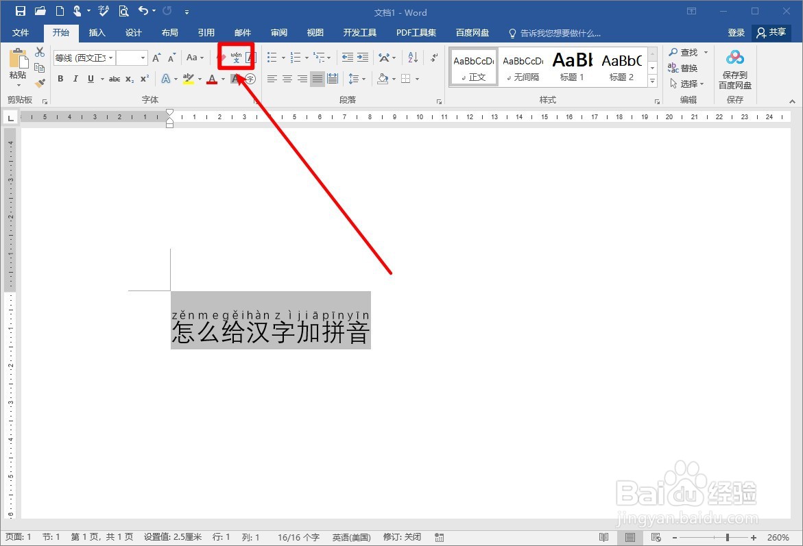This screenshot has width=803, height=546.
Task: Click the 登录 link
Action: click(x=736, y=32)
